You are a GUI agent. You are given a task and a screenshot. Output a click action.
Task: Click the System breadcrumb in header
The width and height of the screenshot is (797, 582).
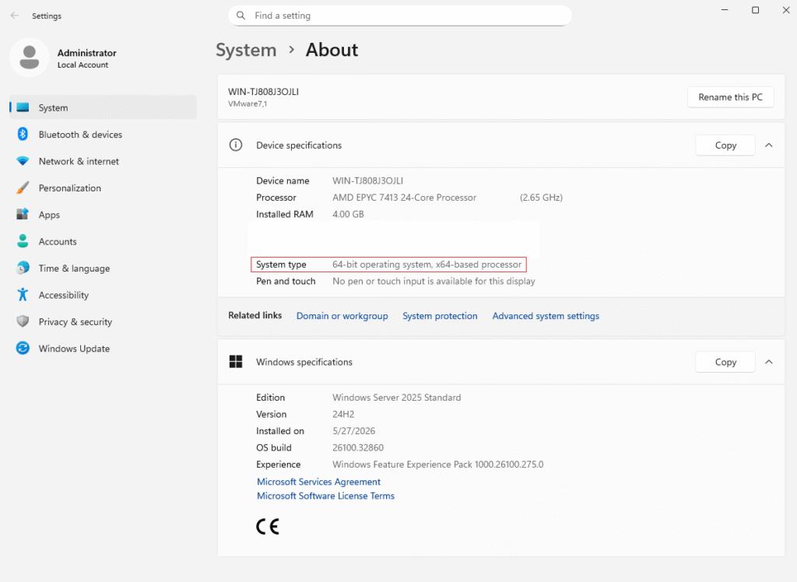(x=246, y=50)
